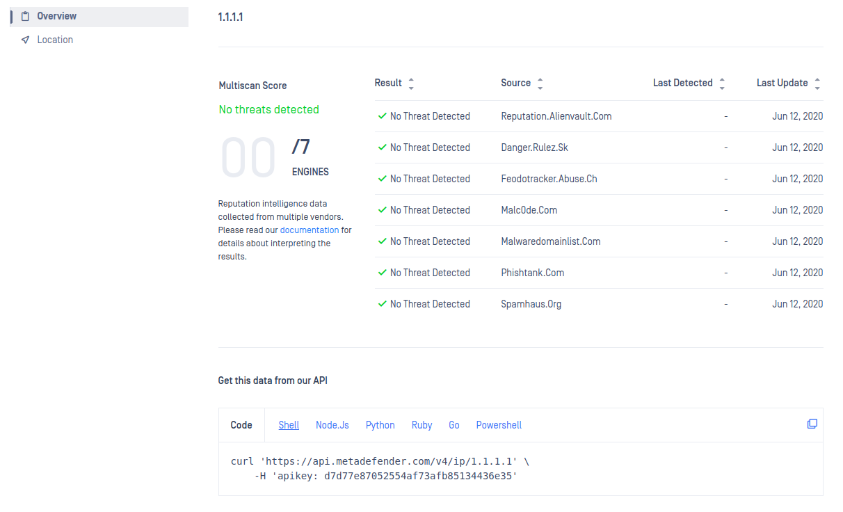Click the Last Detected header label

(x=683, y=83)
